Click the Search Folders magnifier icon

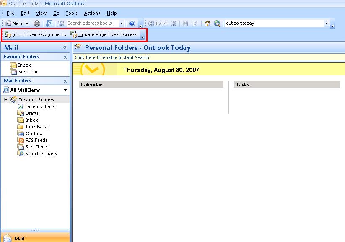click(x=21, y=154)
